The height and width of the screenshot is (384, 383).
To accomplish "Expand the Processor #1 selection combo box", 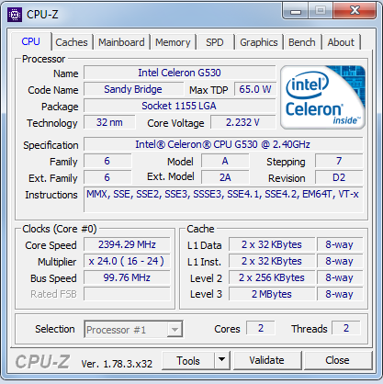I will 133,330.
